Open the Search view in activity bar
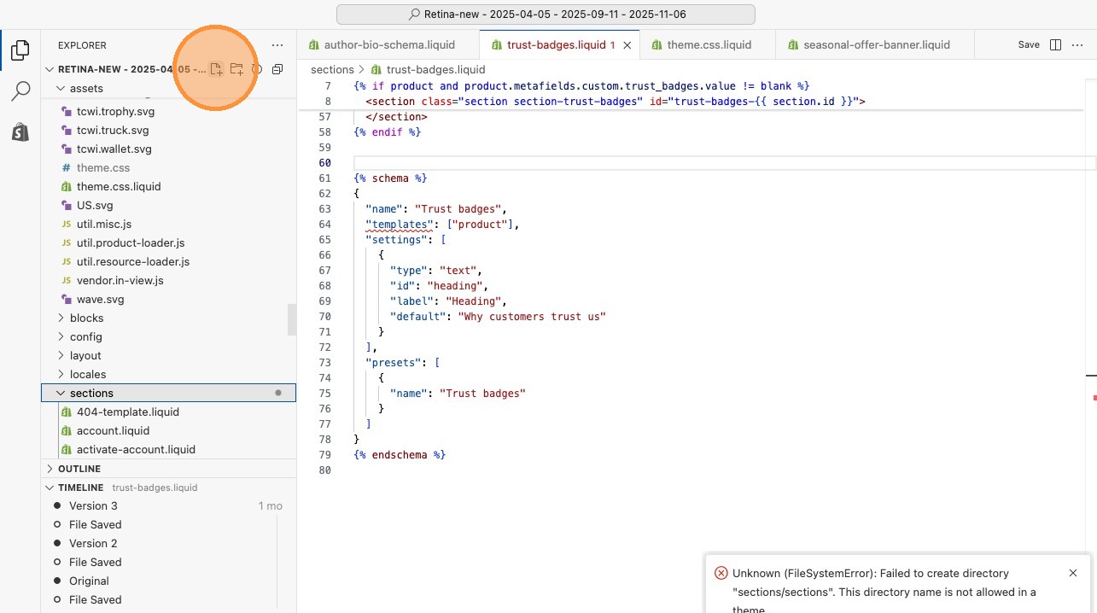Viewport: 1097px width, 613px height. (x=20, y=91)
